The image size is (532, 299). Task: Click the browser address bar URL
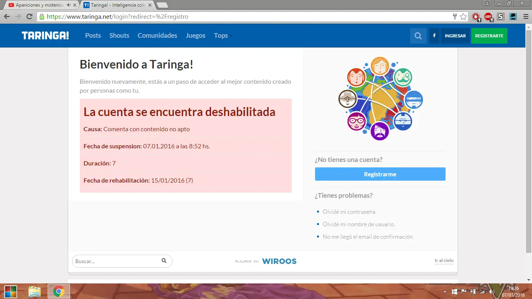tap(118, 17)
